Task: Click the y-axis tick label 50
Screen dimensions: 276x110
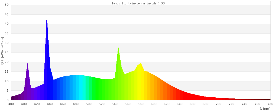Action: (7, 5)
